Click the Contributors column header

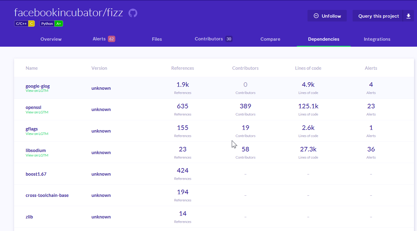[x=245, y=68]
